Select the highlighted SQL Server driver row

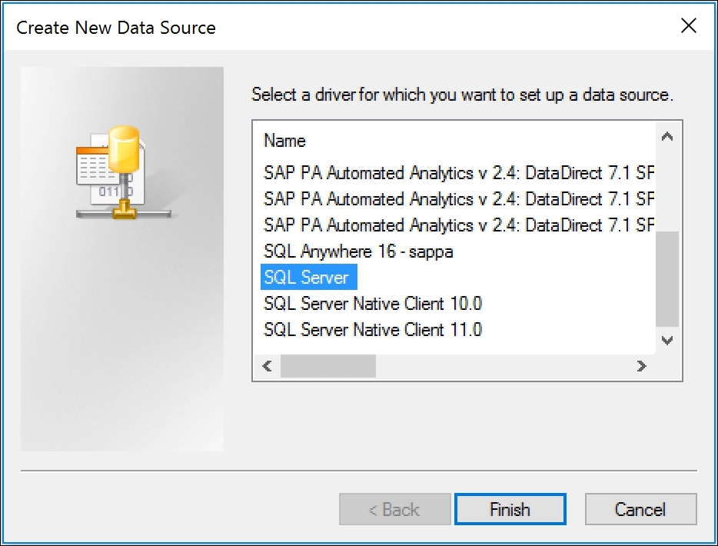(x=308, y=277)
